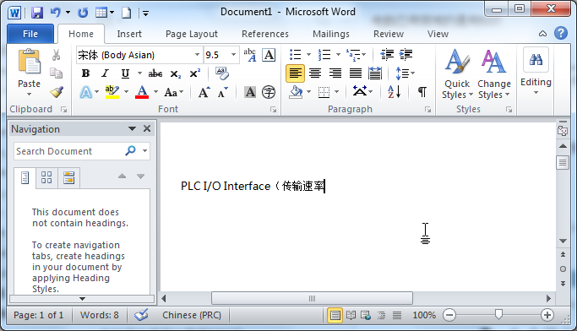Click Words: 8 status indicator
This screenshot has width=577, height=331.
[x=100, y=315]
